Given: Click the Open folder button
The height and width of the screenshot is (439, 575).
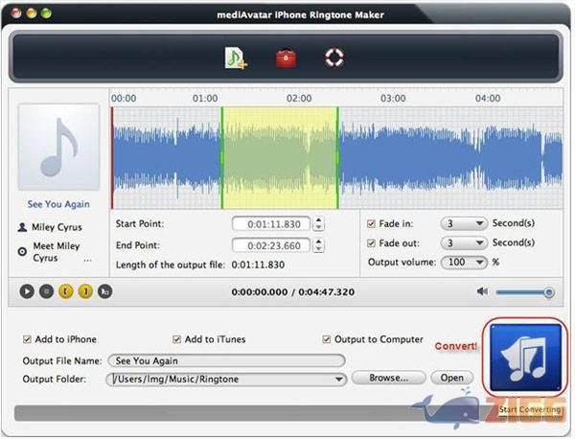Looking at the screenshot, I should [451, 378].
